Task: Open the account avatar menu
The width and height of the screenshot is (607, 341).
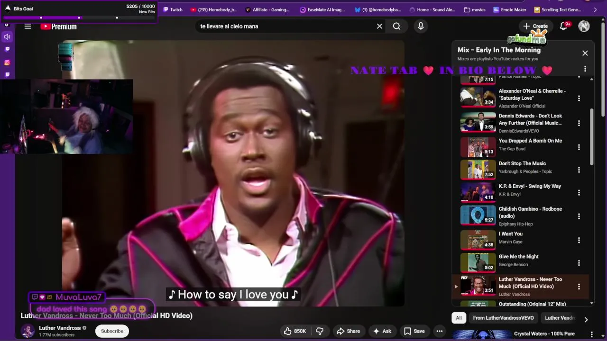Action: click(x=584, y=26)
